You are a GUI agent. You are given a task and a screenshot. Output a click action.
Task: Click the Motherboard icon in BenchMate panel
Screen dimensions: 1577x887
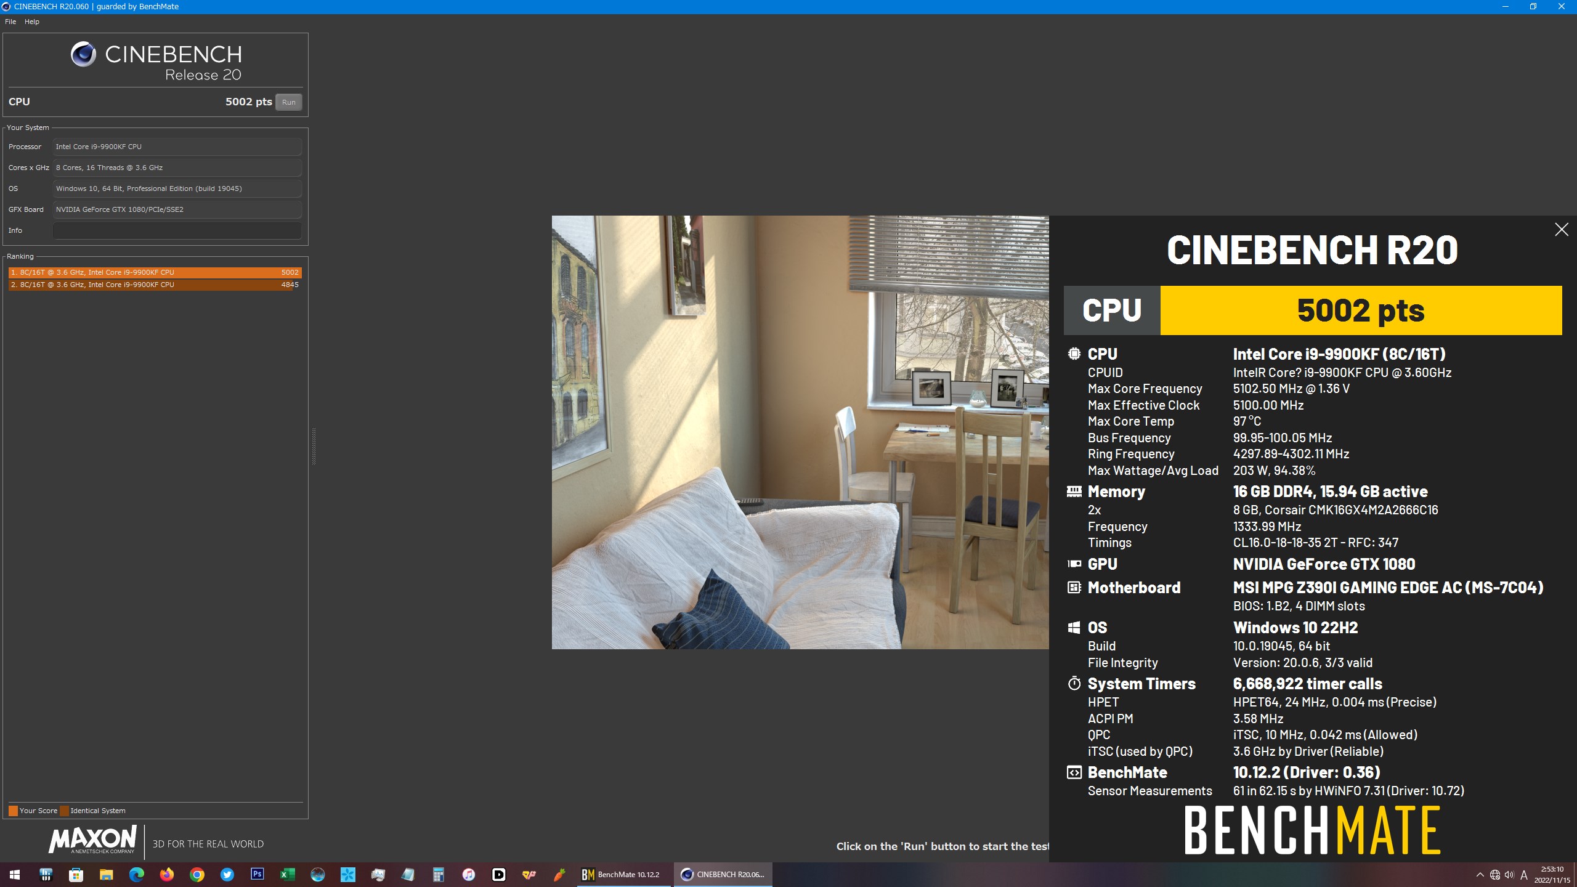[1074, 588]
